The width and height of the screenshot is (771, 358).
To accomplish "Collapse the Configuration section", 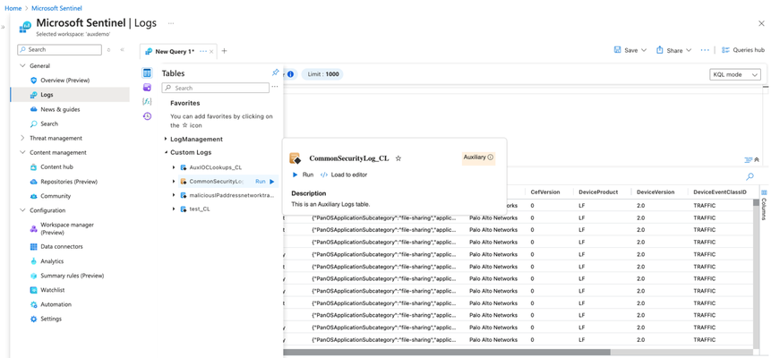I will pos(21,210).
